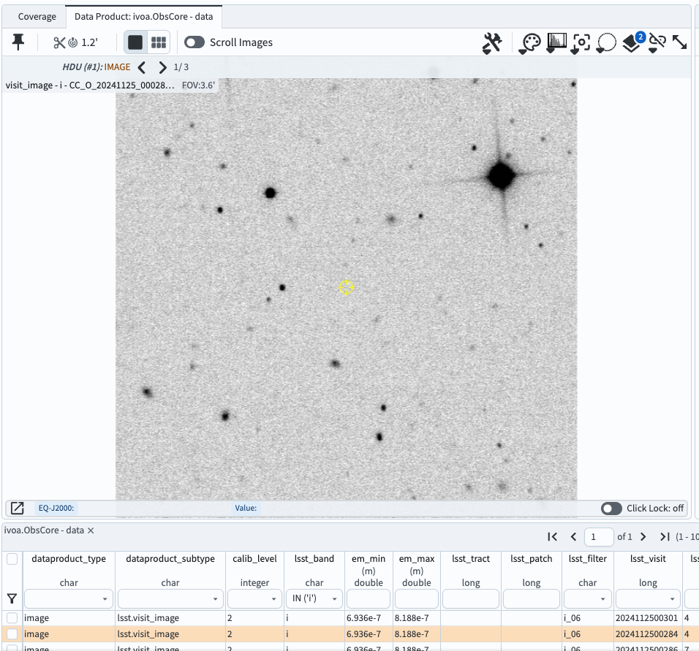Advance to the next HDU image
Viewport: 699px width, 651px height.
coord(162,66)
